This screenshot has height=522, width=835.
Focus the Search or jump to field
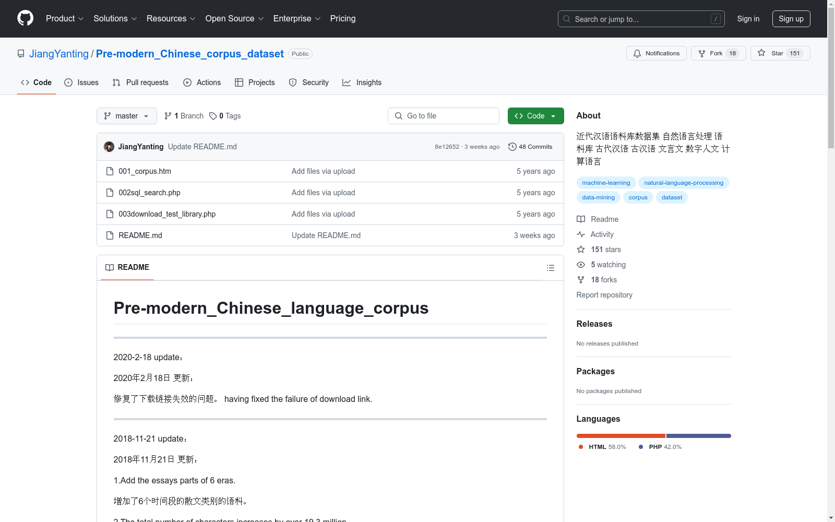point(641,19)
